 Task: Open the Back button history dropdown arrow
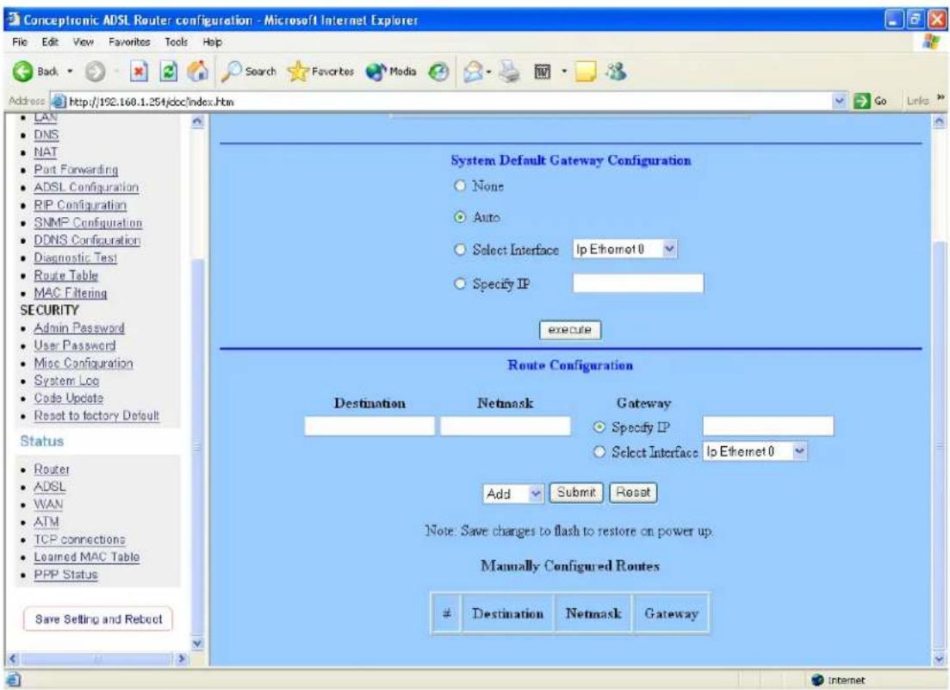tap(70, 71)
